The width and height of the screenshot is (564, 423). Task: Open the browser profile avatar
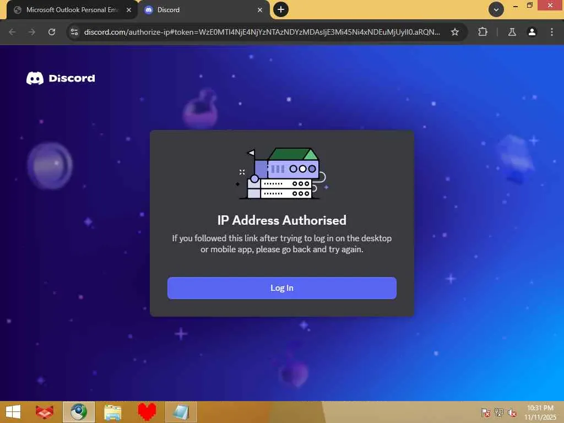(532, 32)
